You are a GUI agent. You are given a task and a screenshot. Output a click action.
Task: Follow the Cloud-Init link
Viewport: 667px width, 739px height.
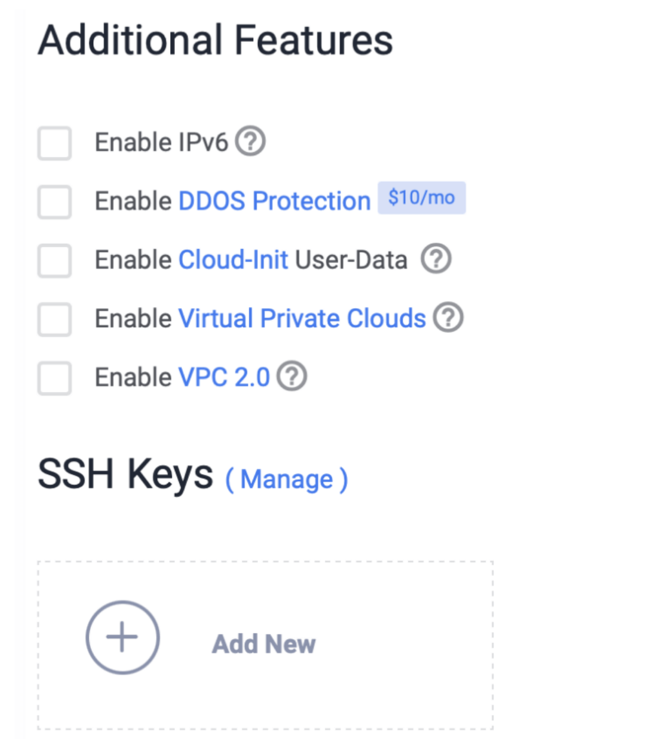(x=233, y=260)
